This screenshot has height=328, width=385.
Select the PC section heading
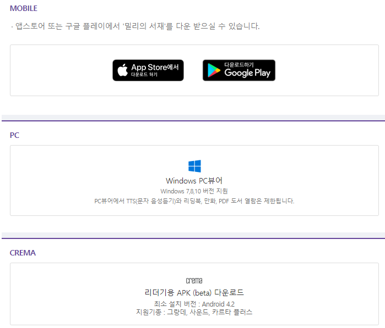point(14,135)
